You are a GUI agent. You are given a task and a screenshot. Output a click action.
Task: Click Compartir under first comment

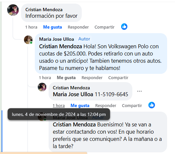tap(104, 27)
